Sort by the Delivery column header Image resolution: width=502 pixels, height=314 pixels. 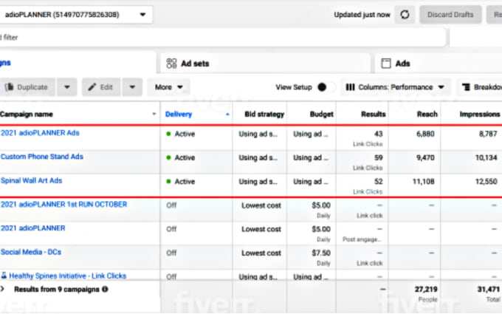[179, 115]
